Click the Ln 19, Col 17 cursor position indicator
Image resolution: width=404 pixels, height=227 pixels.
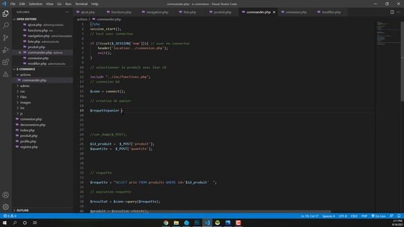click(x=309, y=216)
